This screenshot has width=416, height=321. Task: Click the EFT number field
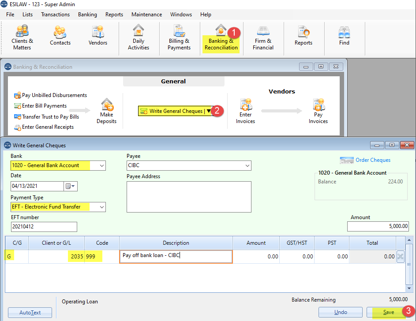44,227
